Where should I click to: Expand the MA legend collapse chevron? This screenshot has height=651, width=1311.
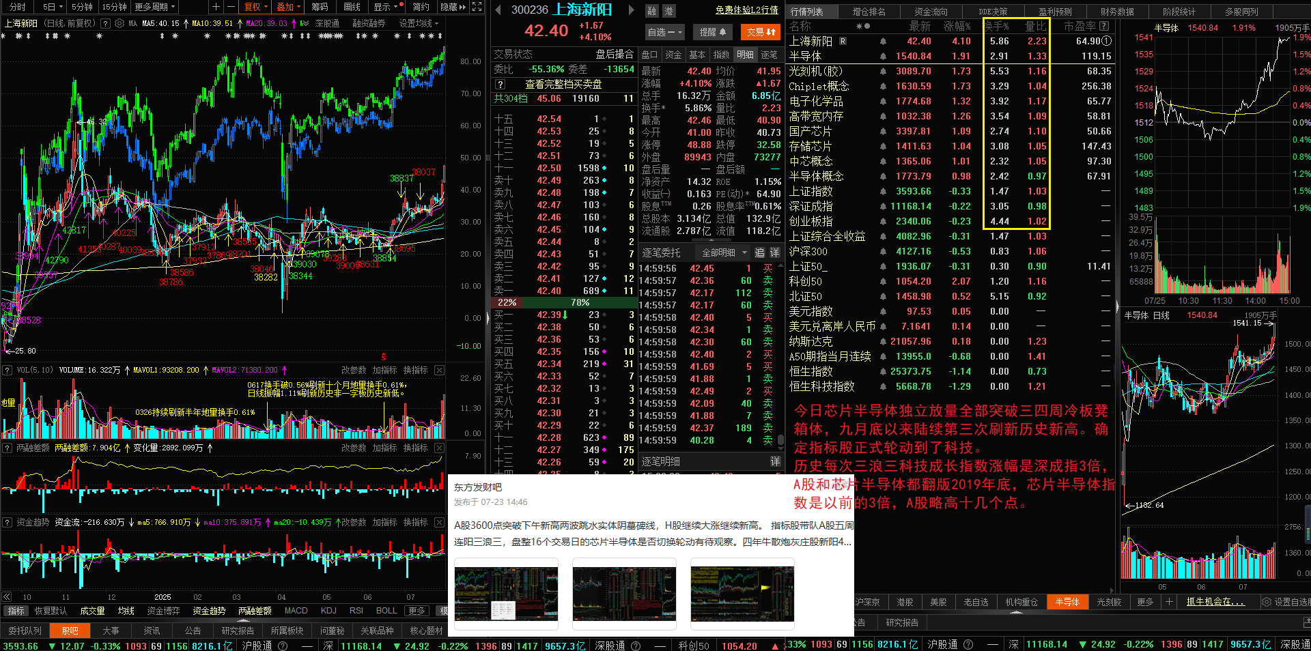305,23
